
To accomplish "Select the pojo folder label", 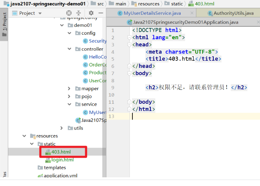I will point(87,97).
